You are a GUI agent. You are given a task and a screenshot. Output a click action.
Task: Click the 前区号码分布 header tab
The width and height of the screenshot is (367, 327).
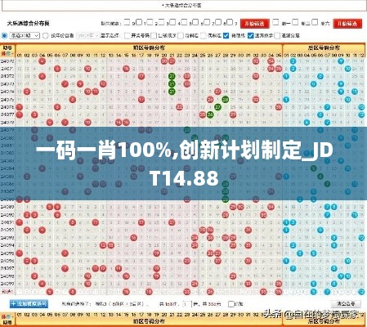149,47
